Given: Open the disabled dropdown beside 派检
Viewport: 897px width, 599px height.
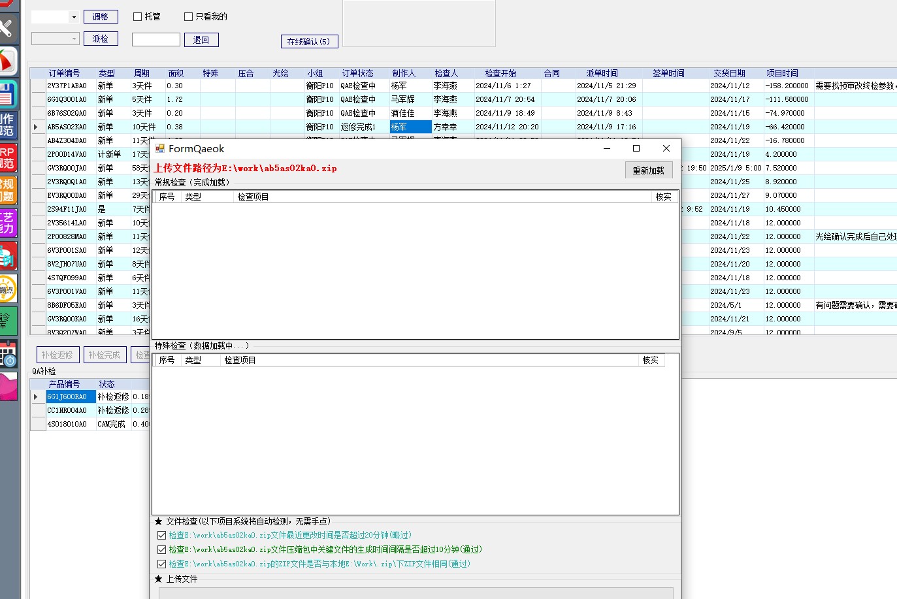Looking at the screenshot, I should (x=74, y=39).
